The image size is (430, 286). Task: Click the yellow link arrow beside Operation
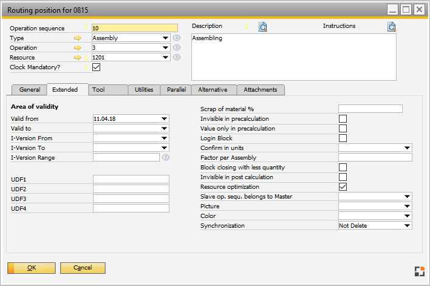pyautogui.click(x=77, y=47)
